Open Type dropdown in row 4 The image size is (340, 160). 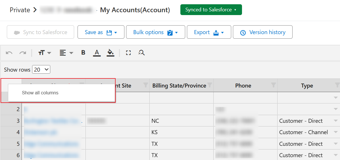(336, 132)
